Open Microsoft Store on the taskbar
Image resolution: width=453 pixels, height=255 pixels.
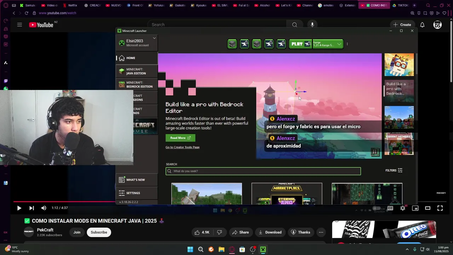(242, 249)
